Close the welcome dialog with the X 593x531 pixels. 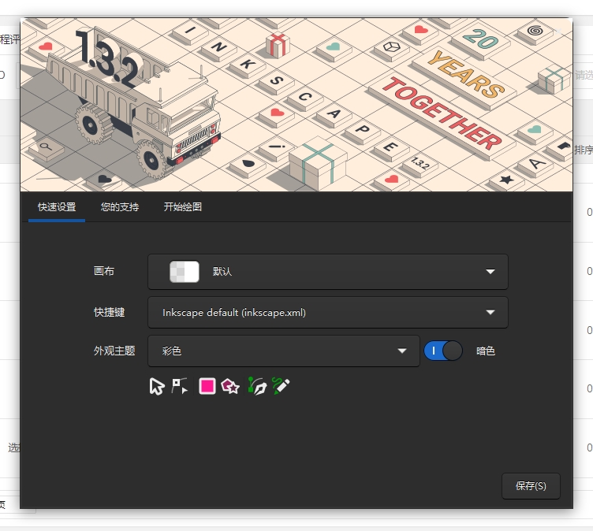tap(558, 32)
